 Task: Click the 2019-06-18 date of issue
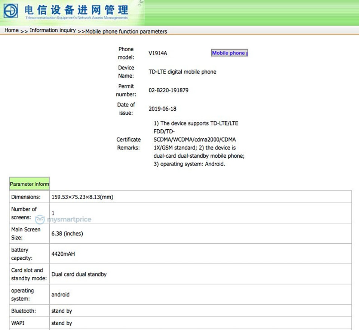pyautogui.click(x=163, y=109)
